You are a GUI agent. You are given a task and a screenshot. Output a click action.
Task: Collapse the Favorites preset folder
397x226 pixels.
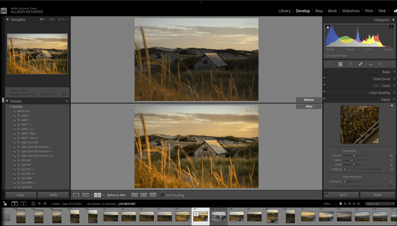11,107
